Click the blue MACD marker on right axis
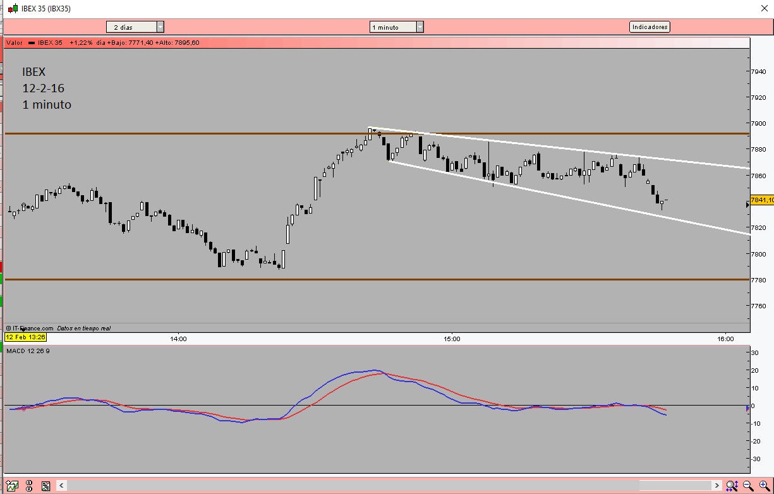The image size is (774, 494). pos(747,409)
